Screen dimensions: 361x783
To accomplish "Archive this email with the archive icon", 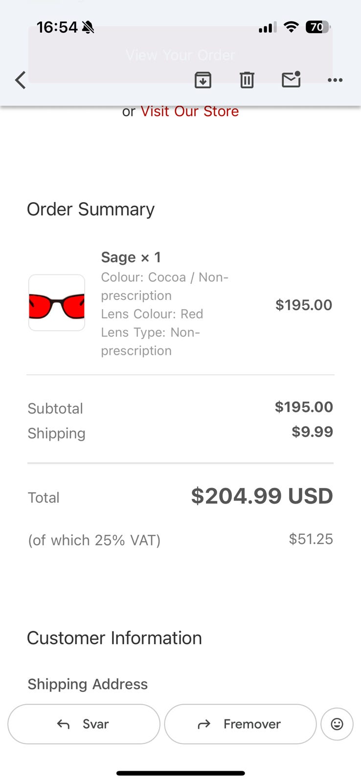I will 203,80.
